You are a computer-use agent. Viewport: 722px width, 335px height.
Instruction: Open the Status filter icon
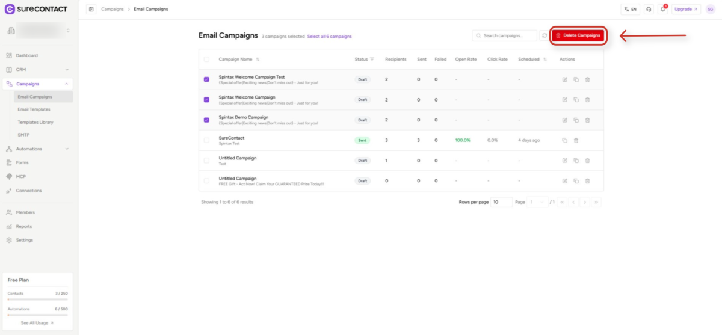click(x=372, y=59)
